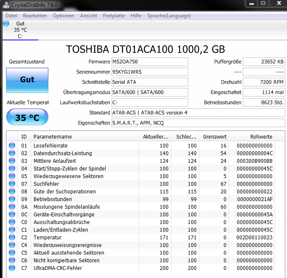Click the status orb for row ID C2
The height and width of the screenshot is (278, 287).
click(12, 237)
